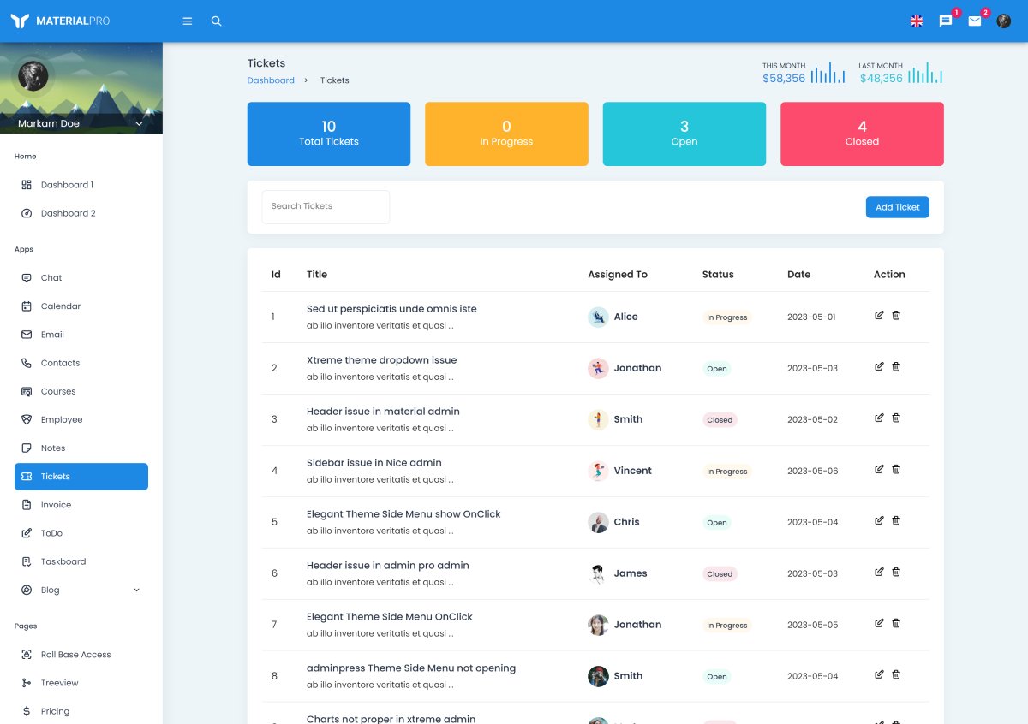
Task: Select the yellow In Progress tickets card
Action: click(x=506, y=134)
